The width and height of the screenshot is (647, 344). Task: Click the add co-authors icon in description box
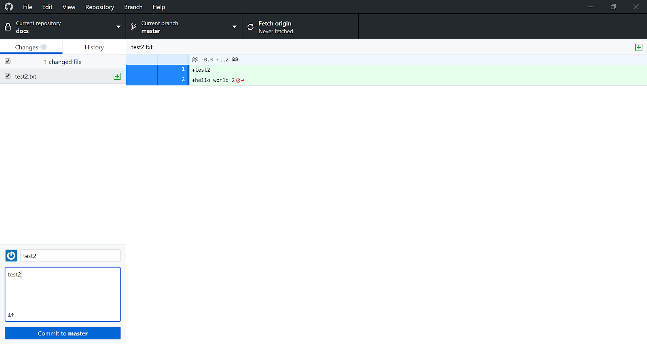11,315
